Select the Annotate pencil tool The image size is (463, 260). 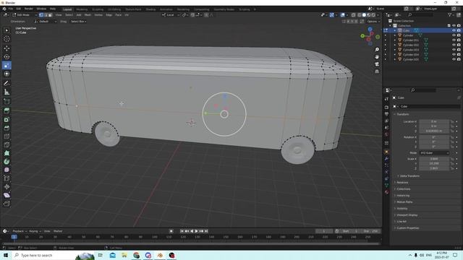coord(7,84)
